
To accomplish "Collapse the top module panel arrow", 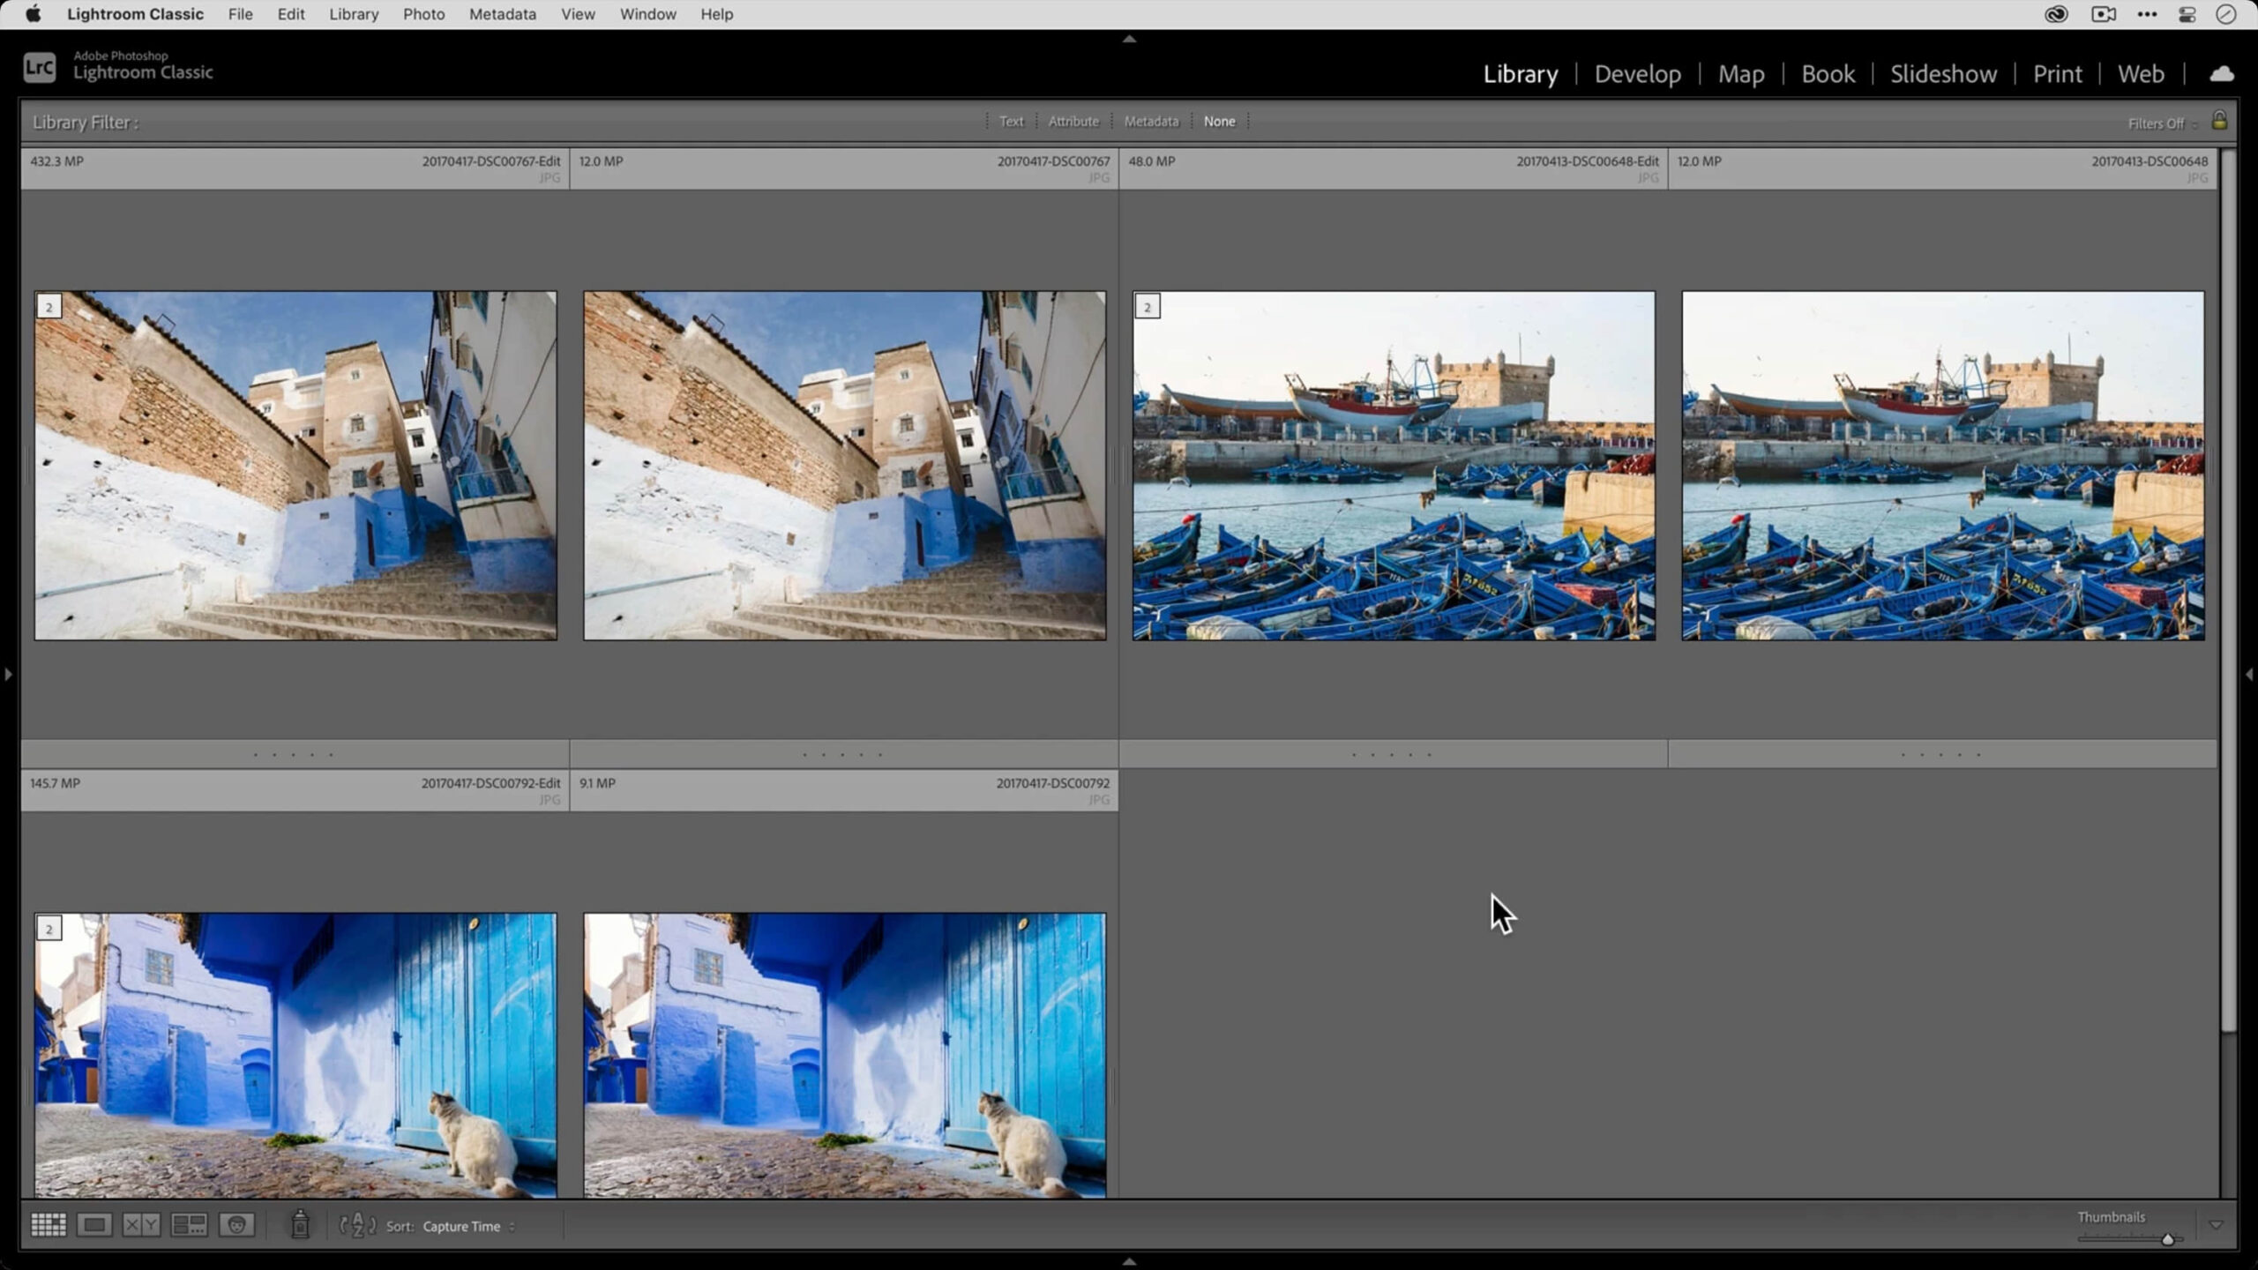I will point(1129,39).
